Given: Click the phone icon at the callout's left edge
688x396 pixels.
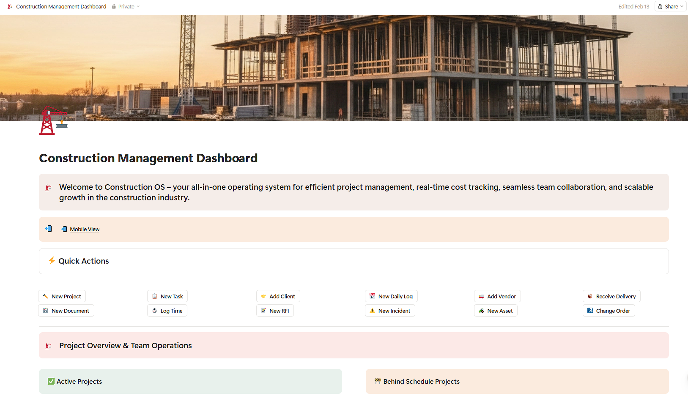Looking at the screenshot, I should pos(49,229).
